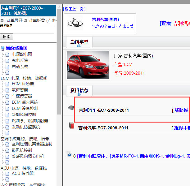Open the 燃油泵、燃油喷射器 tree item

click(x=30, y=121)
